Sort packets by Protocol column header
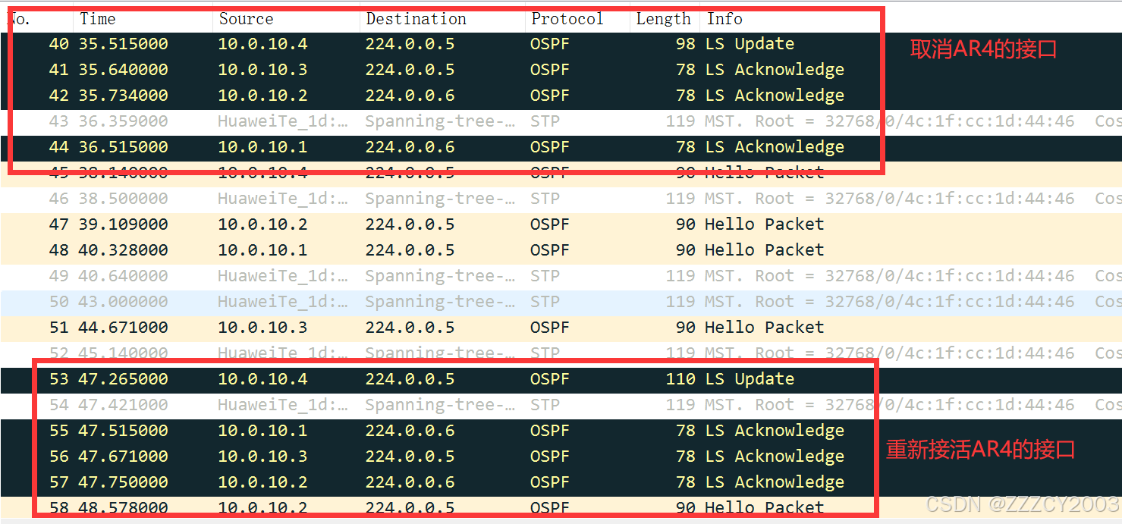This screenshot has width=1122, height=524. tap(567, 19)
